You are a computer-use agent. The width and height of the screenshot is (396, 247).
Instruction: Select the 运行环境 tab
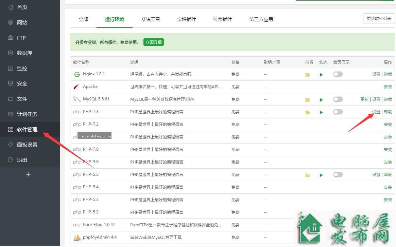coord(115,19)
